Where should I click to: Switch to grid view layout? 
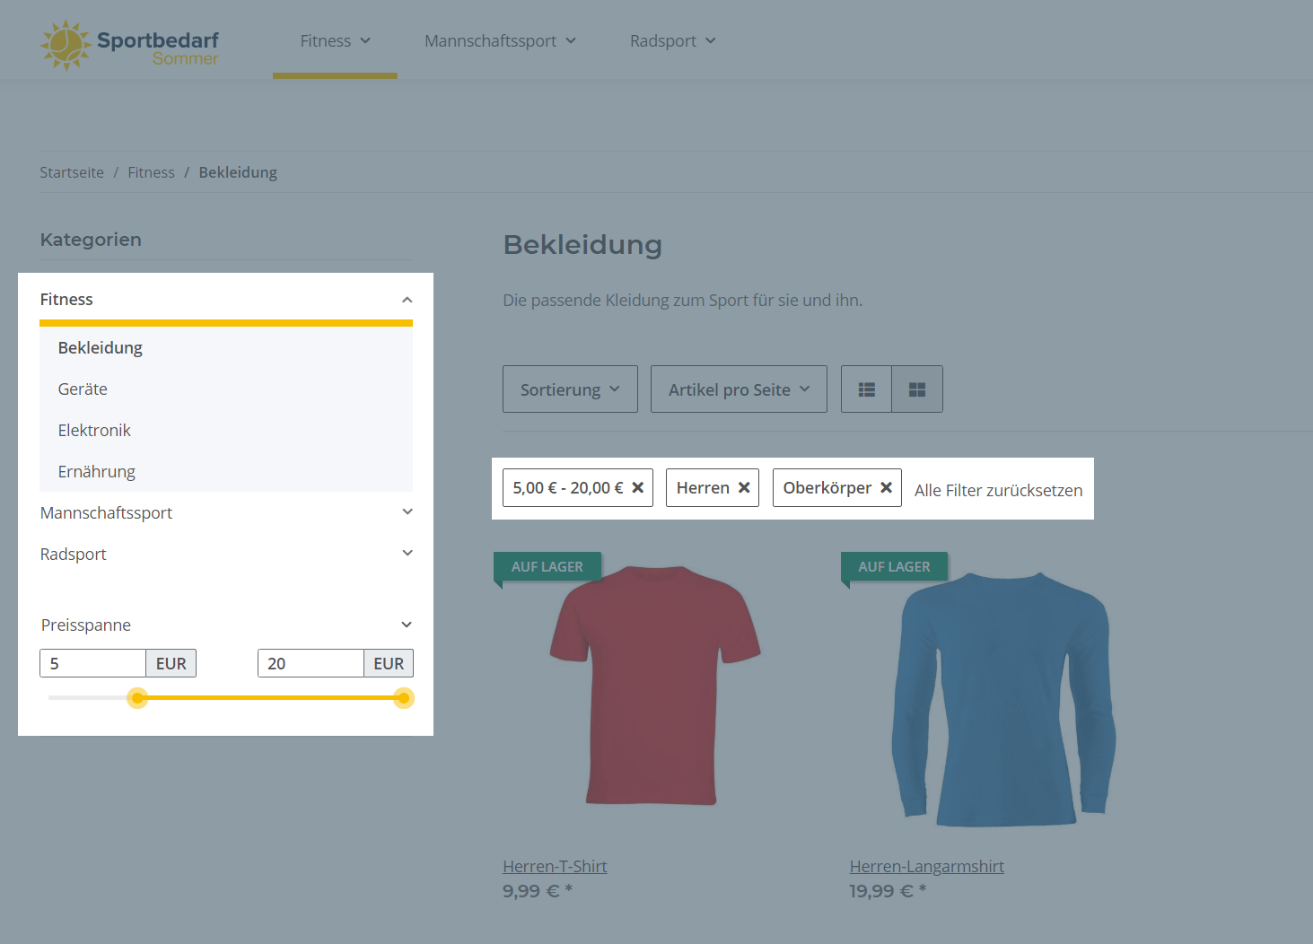pyautogui.click(x=916, y=389)
